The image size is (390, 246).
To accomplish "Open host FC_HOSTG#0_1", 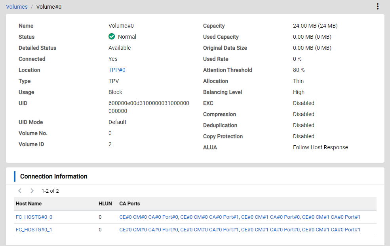I will coord(34,229).
